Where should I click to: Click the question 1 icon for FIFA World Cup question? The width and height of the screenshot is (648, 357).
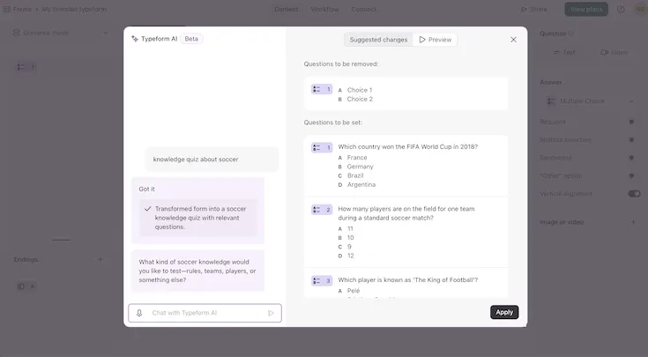click(x=322, y=147)
